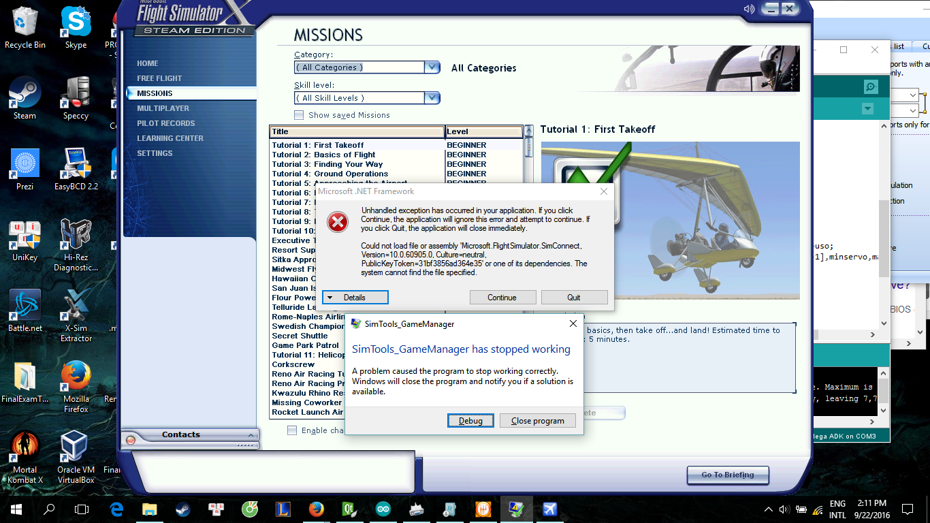Open Firefox from the taskbar

pos(316,509)
